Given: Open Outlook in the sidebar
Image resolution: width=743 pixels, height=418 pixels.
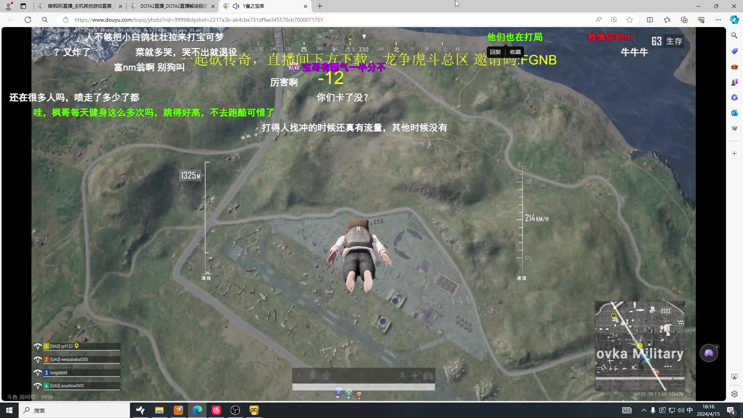Looking at the screenshot, I should (x=734, y=113).
